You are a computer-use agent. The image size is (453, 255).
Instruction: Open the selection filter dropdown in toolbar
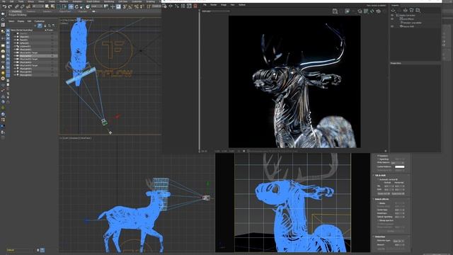click(38, 6)
